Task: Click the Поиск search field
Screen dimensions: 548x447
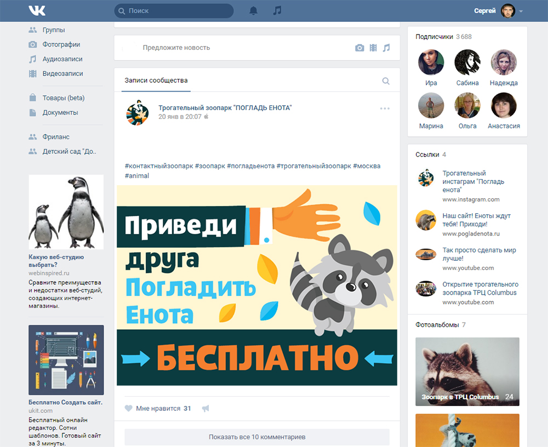Action: [174, 11]
